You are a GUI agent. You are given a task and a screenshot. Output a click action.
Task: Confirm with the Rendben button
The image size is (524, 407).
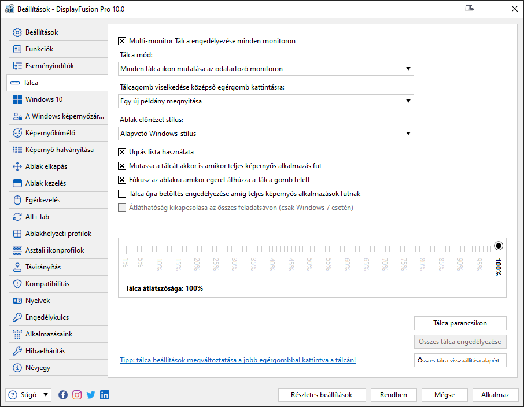(394, 395)
